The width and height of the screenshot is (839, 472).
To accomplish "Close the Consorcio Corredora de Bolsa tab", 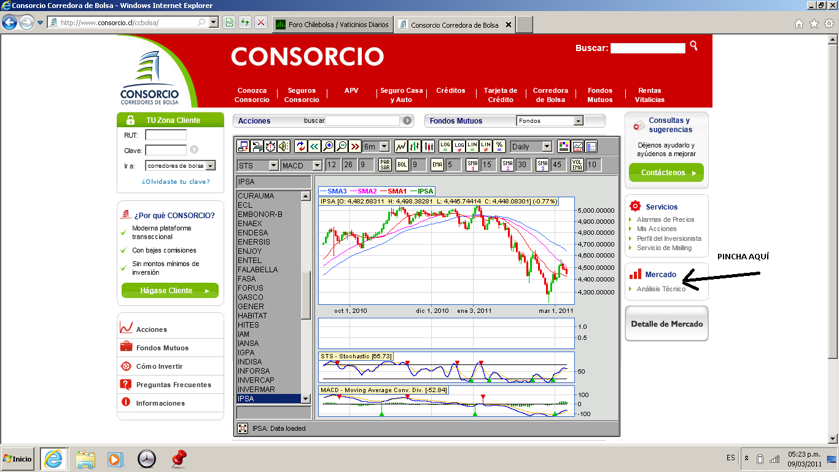I will [x=508, y=25].
